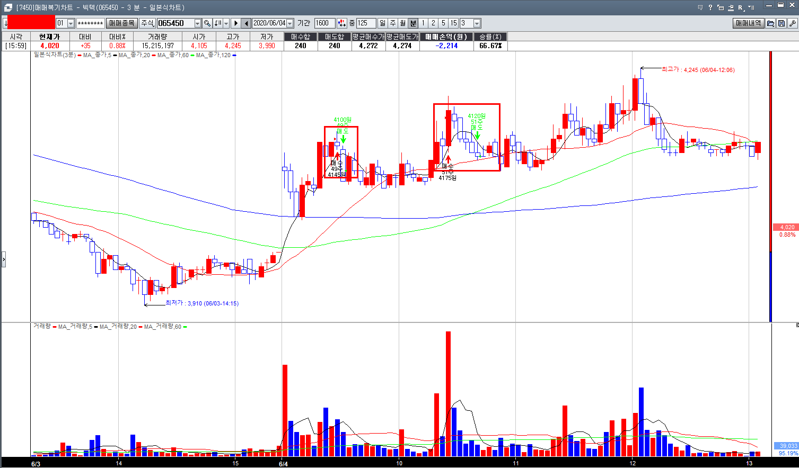Click the 매매종목 button
Viewport: 799px width, 468px height.
pos(122,23)
